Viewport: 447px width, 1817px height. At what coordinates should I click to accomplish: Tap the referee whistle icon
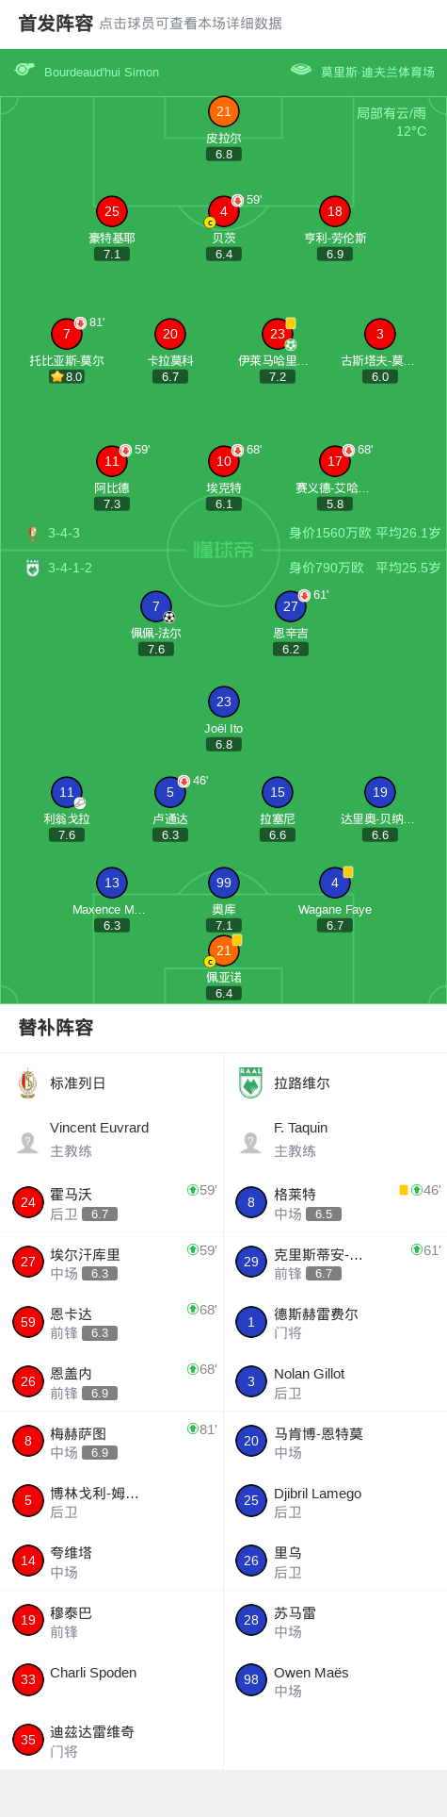[24, 69]
